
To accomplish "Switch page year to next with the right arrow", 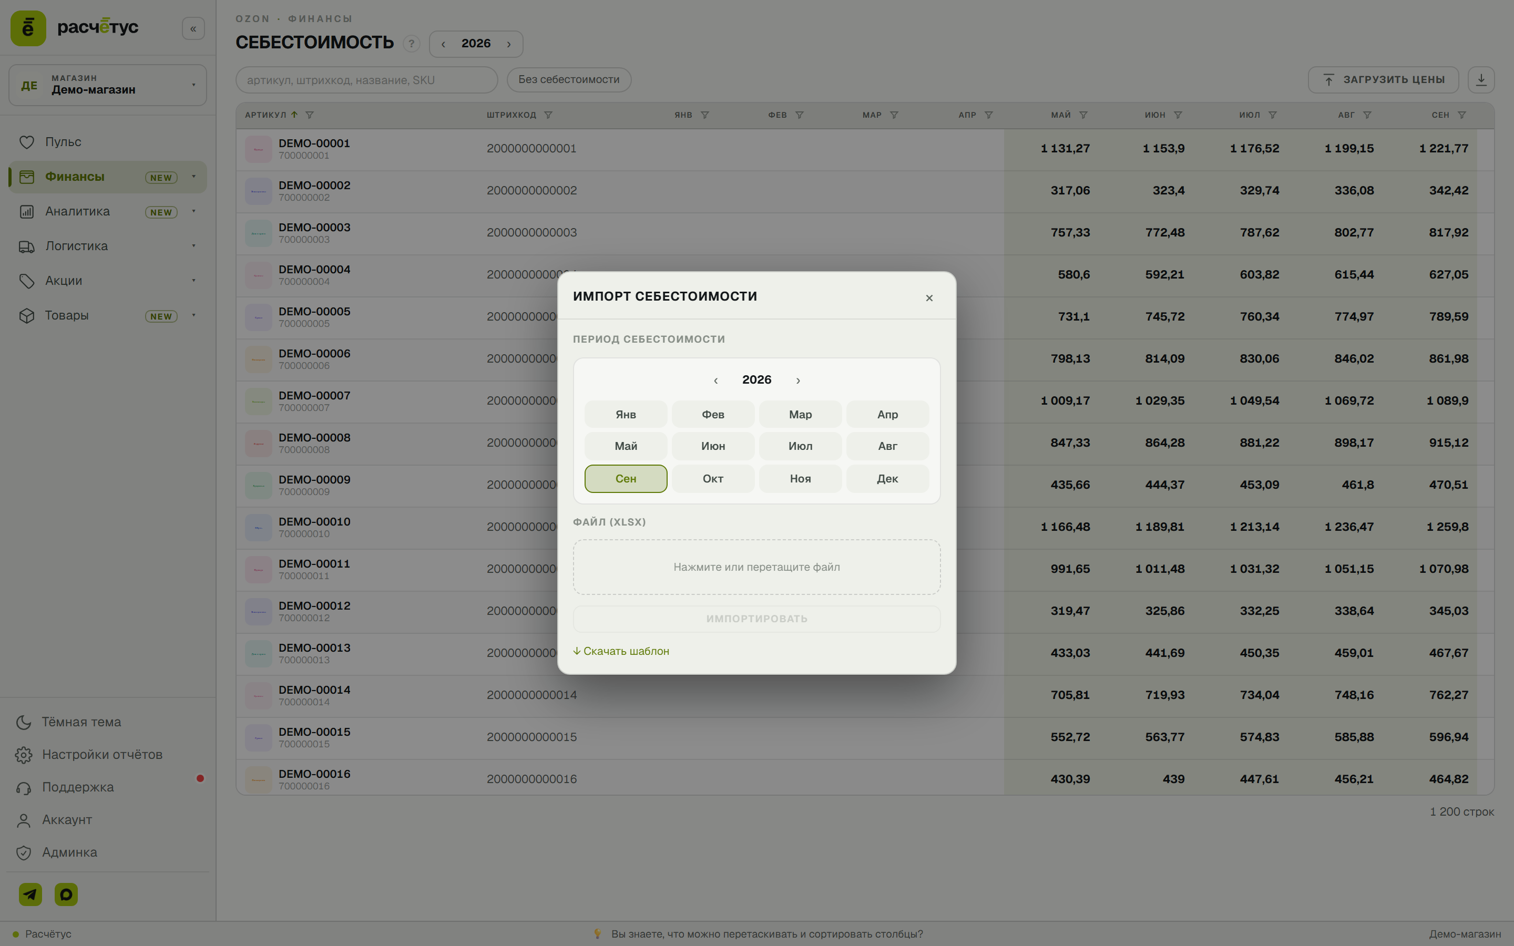I will coord(509,44).
